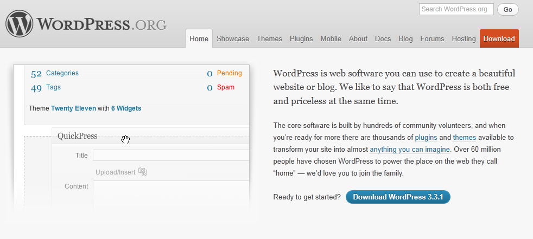Follow the plugins link in paragraph
Screen dimensions: 533x239
tap(427, 138)
